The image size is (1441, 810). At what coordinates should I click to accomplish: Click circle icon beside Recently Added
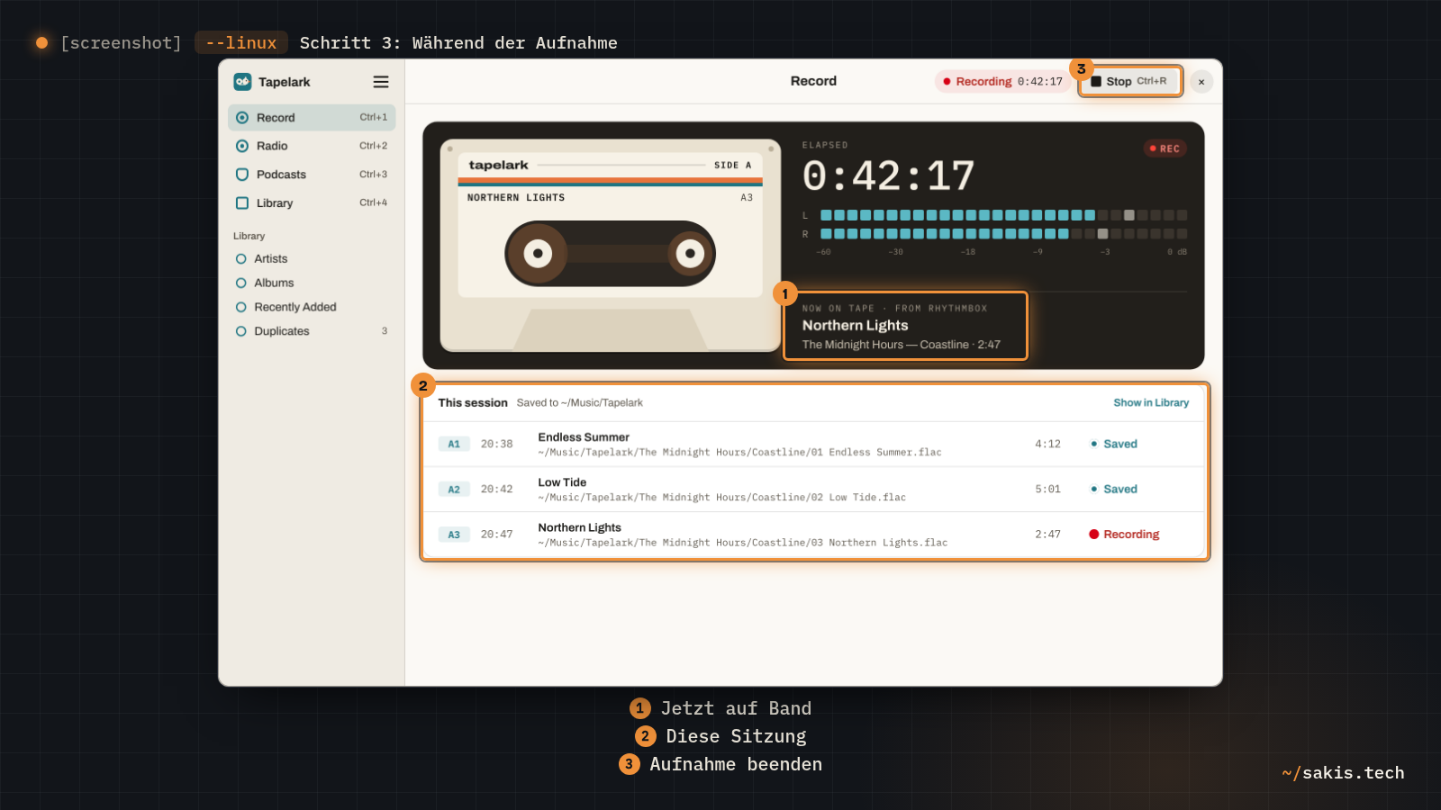[x=241, y=308]
